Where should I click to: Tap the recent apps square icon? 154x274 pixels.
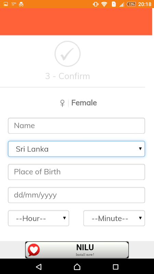point(115,267)
